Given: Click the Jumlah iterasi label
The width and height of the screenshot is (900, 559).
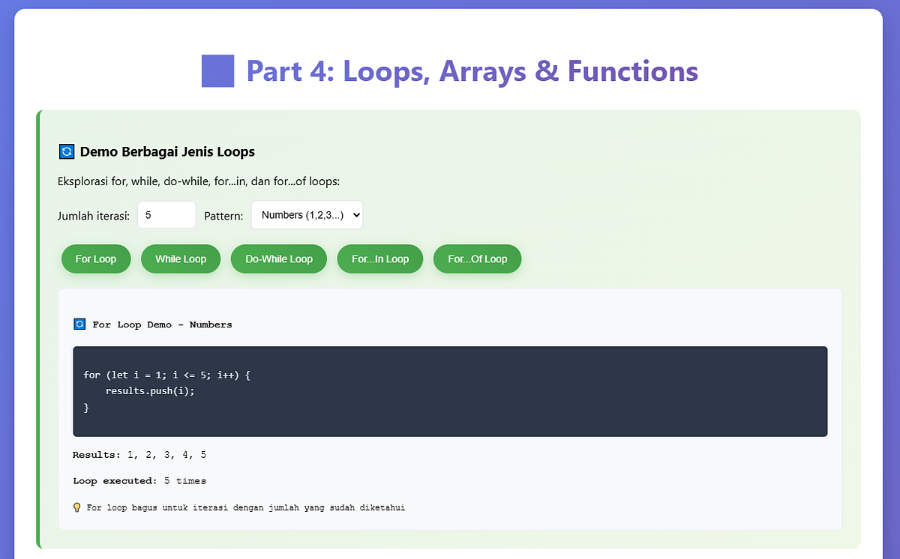Looking at the screenshot, I should click(x=94, y=216).
